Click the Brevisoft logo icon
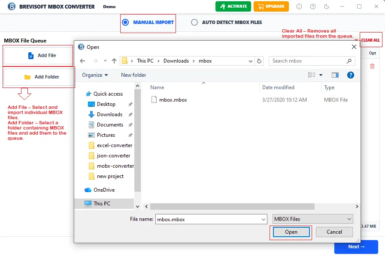 click(12, 6)
